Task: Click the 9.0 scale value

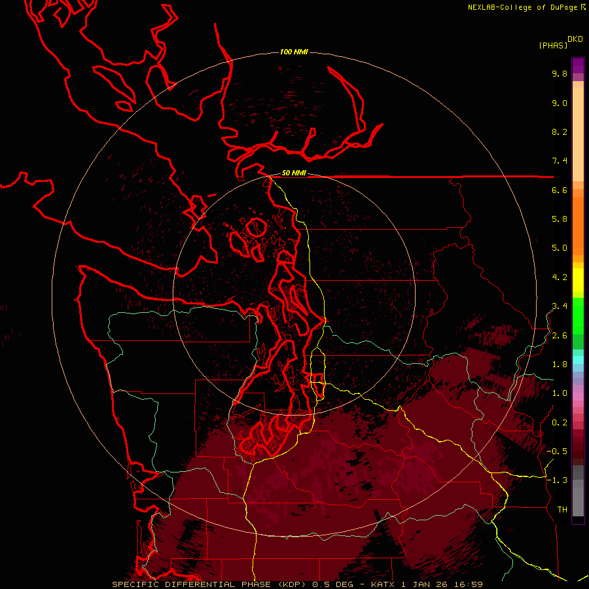Action: click(x=560, y=103)
